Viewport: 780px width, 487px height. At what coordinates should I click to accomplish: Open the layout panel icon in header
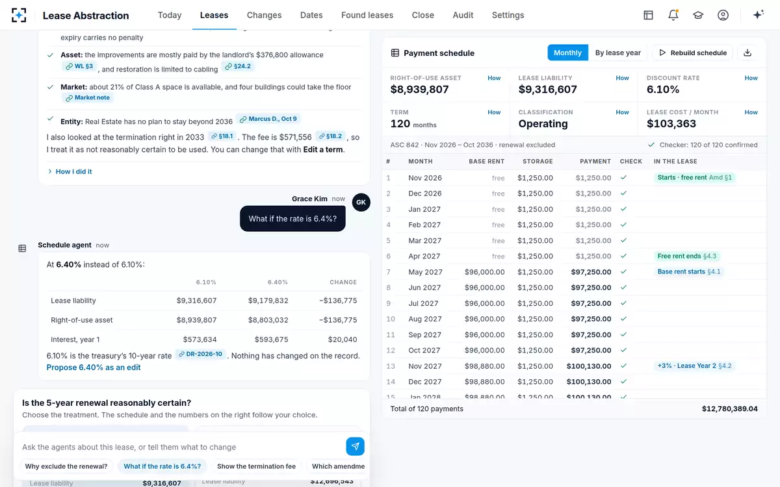648,15
